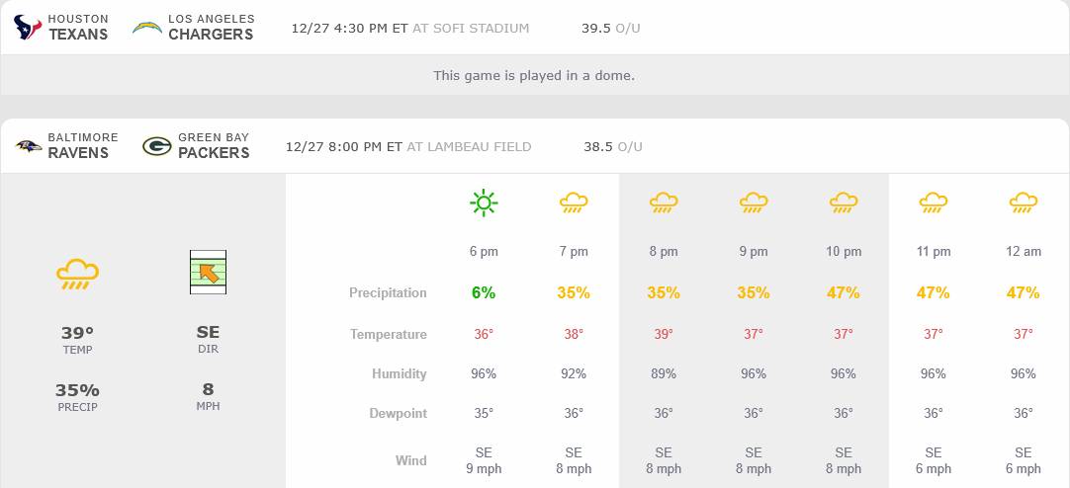Click the At Lambeau Field venue text
Image resolution: width=1070 pixels, height=488 pixels.
click(x=469, y=146)
